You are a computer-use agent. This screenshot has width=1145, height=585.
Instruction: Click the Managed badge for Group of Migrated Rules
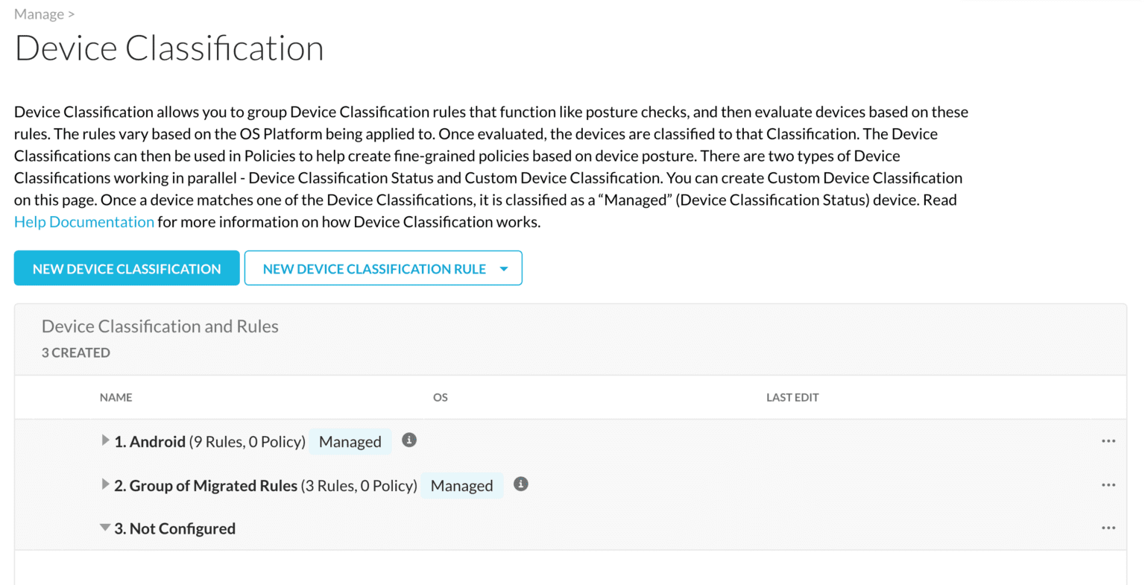pos(461,485)
